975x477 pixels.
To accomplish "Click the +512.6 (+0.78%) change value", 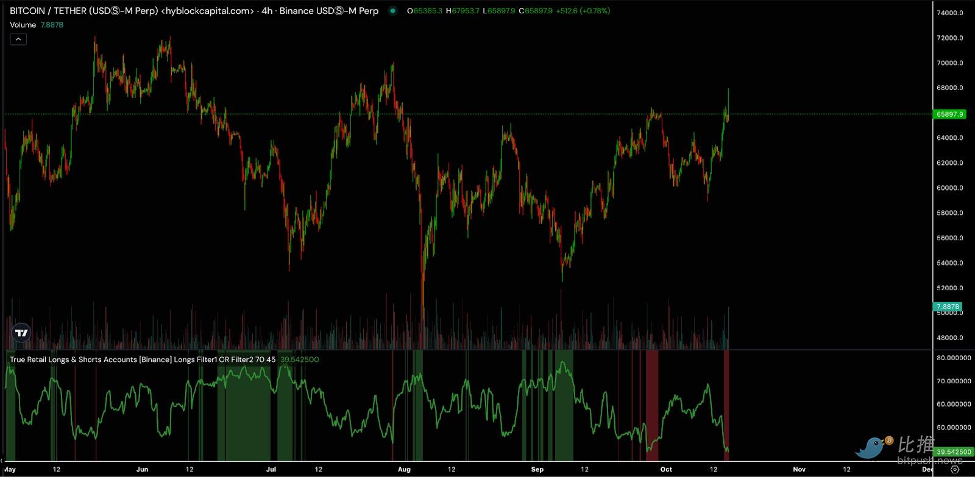I will 583,11.
